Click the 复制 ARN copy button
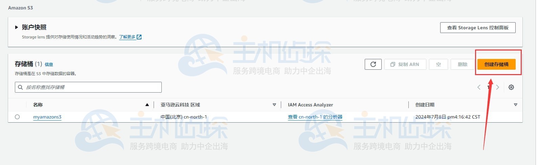Image resolution: width=539 pixels, height=165 pixels. coord(405,64)
